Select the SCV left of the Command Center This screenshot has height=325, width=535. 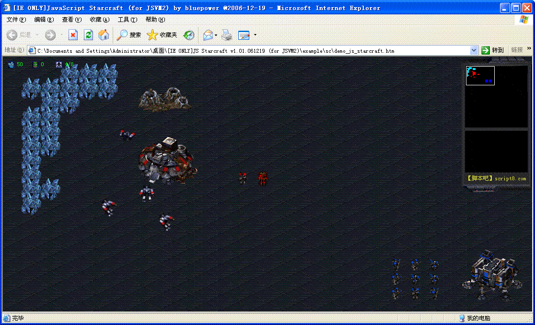click(127, 135)
